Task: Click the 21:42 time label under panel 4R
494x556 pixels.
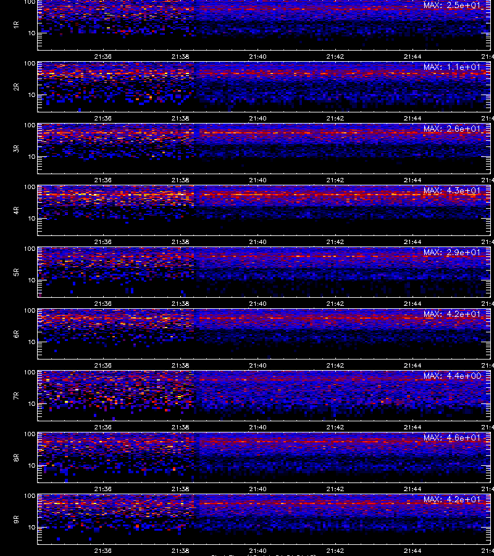Action: pos(335,242)
